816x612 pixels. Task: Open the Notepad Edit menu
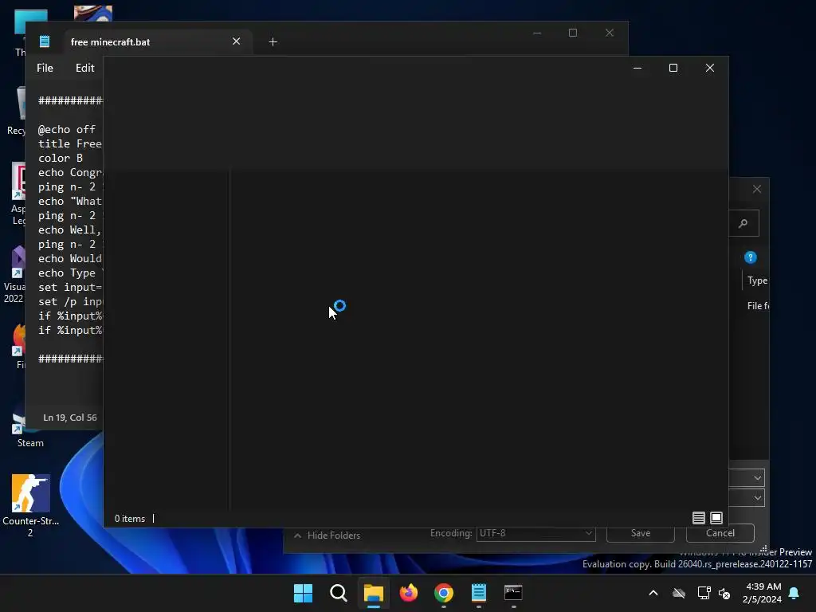pos(84,69)
